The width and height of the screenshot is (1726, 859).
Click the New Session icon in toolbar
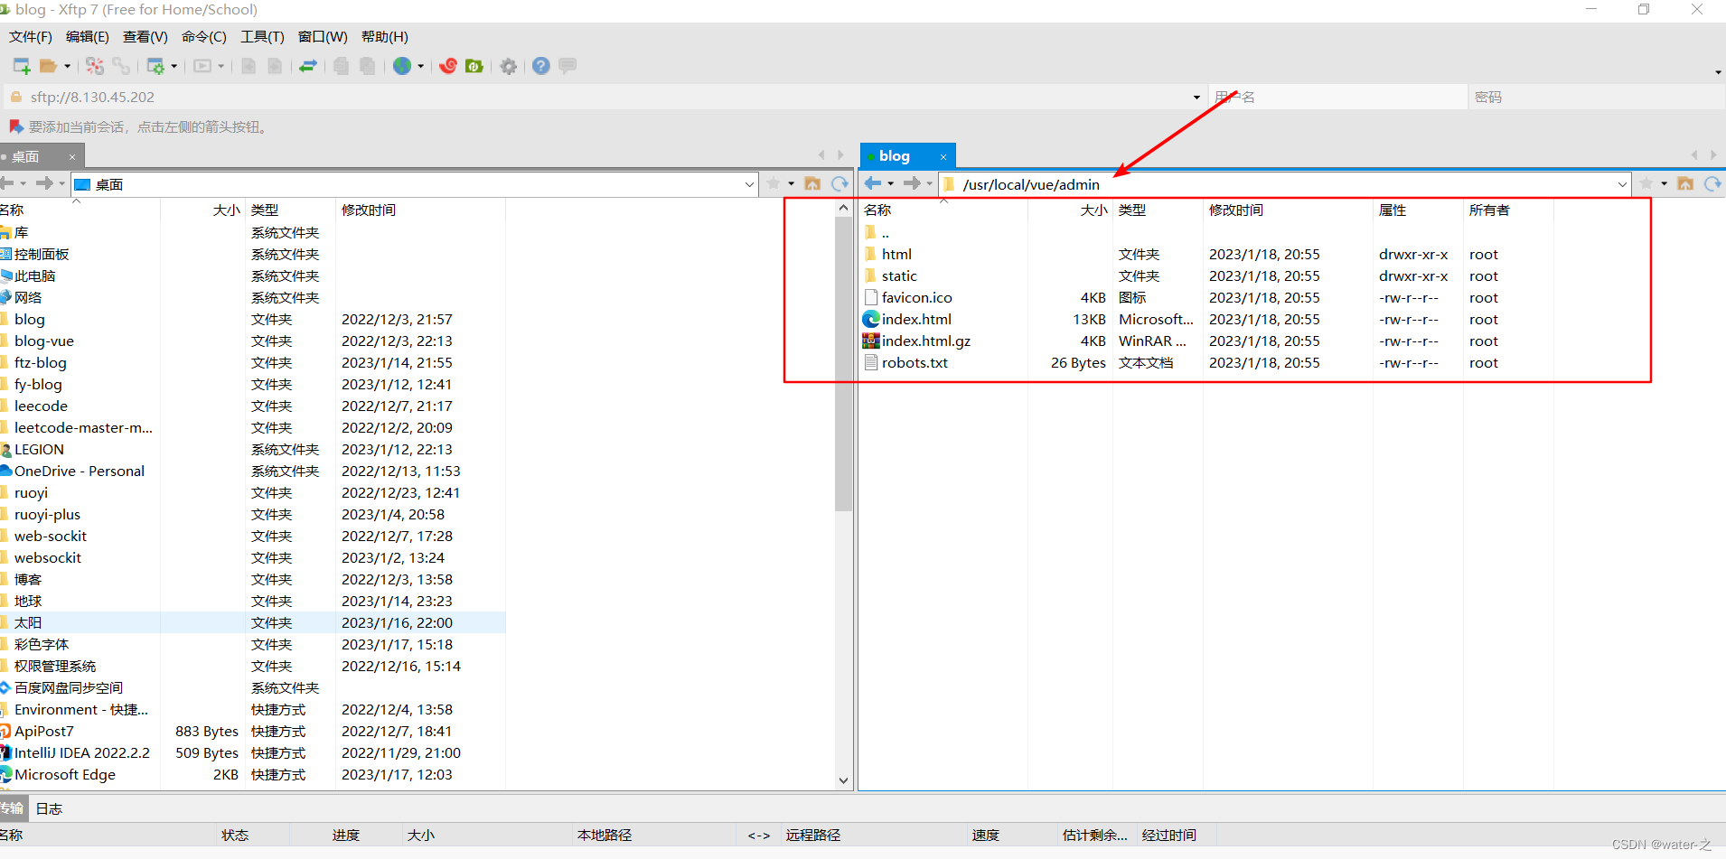(x=22, y=66)
